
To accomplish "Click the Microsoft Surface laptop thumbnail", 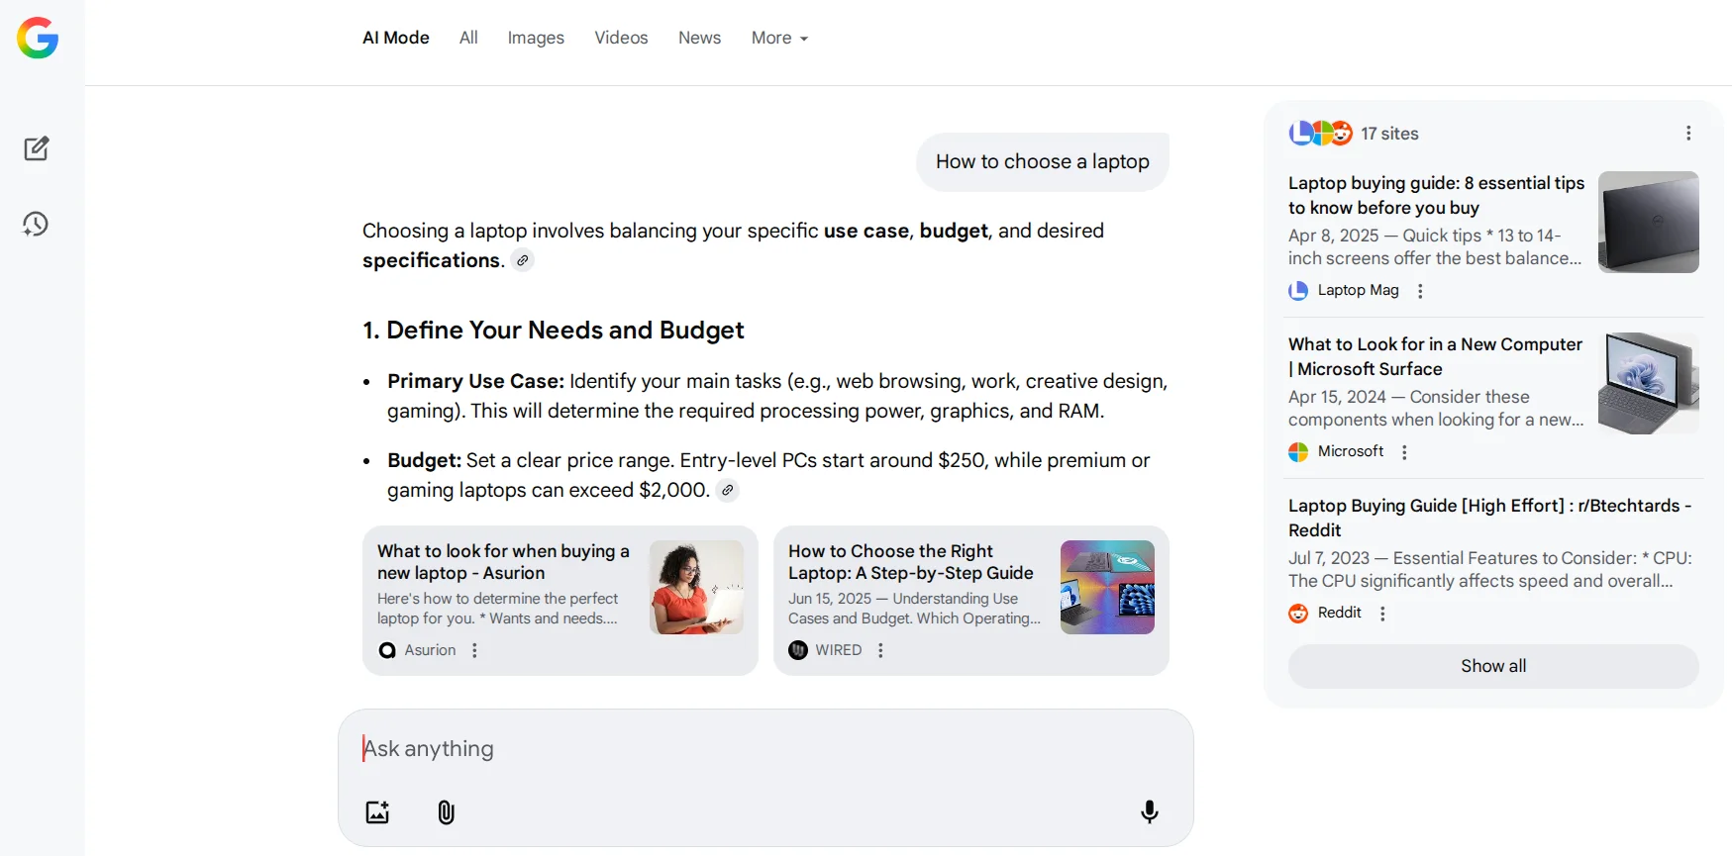I will pos(1649,383).
